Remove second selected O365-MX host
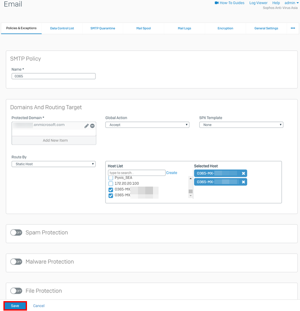The width and height of the screenshot is (300, 311). [243, 182]
